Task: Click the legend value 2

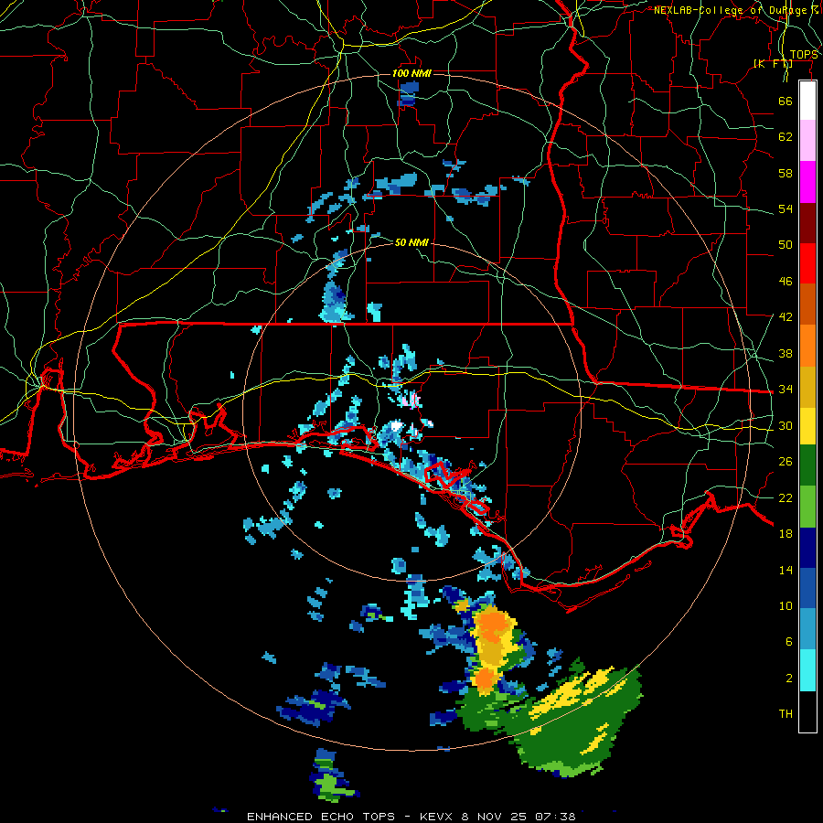Action: pos(788,679)
